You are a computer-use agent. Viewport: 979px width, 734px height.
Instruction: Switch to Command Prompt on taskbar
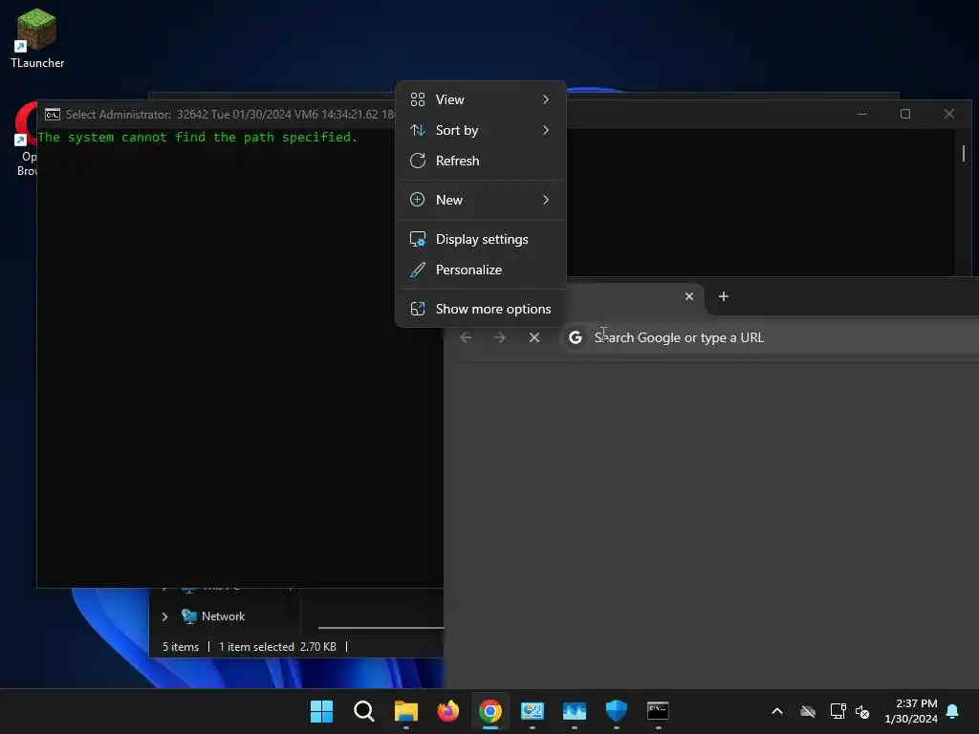(x=658, y=711)
